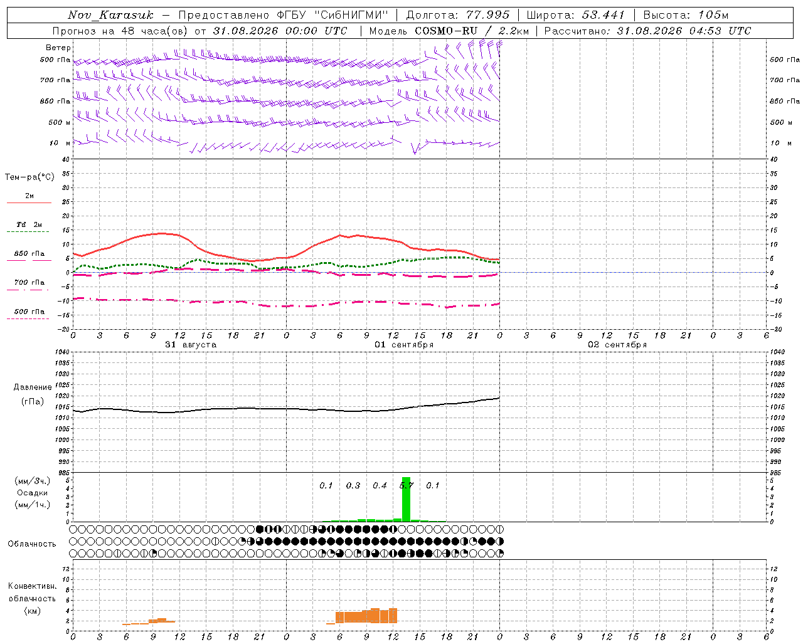Click the 0.3 precipitation value label

click(353, 485)
